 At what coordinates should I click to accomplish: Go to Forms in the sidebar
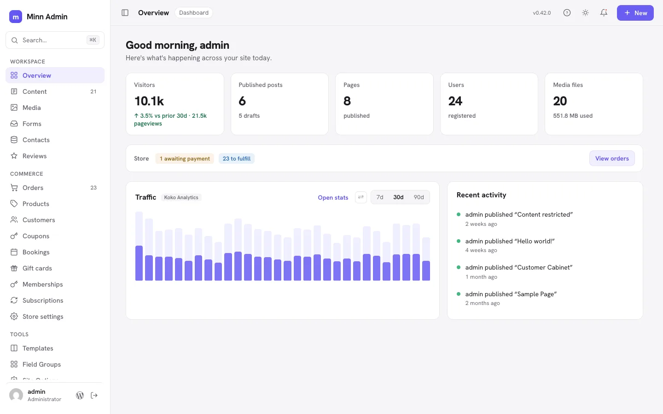point(55,124)
